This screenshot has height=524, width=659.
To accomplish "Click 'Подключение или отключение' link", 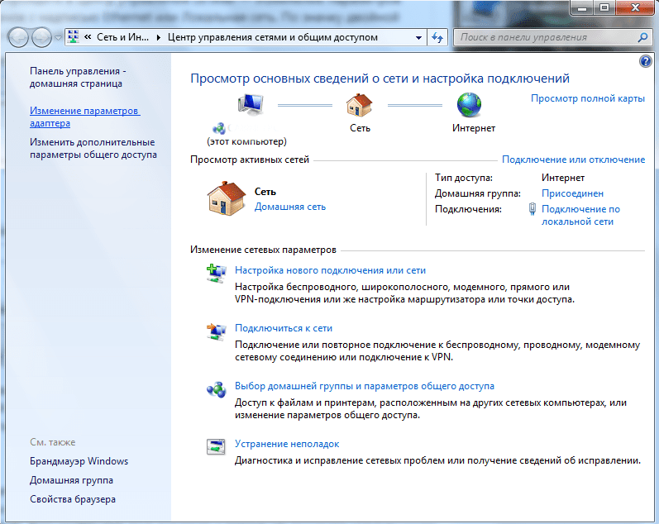I will click(x=573, y=160).
